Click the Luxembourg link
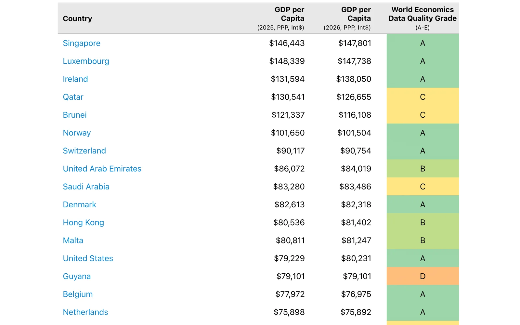520x325 pixels. 86,61
